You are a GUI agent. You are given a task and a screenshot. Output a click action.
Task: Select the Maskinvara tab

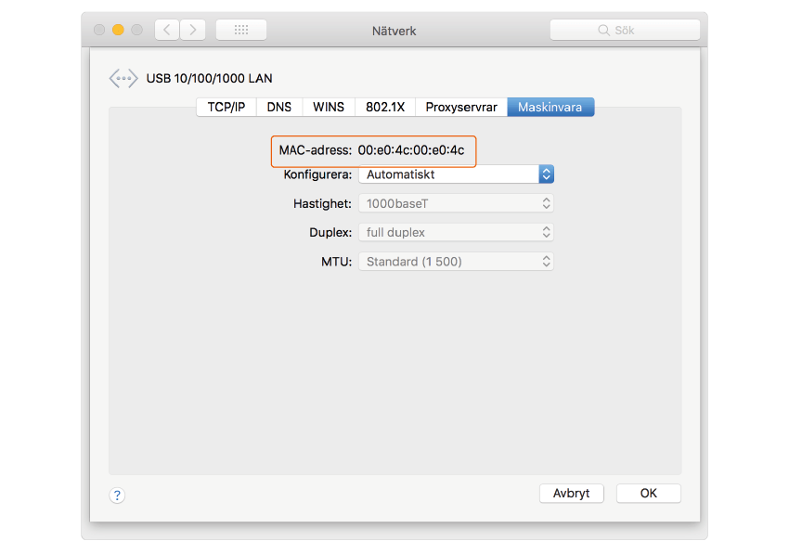[550, 107]
